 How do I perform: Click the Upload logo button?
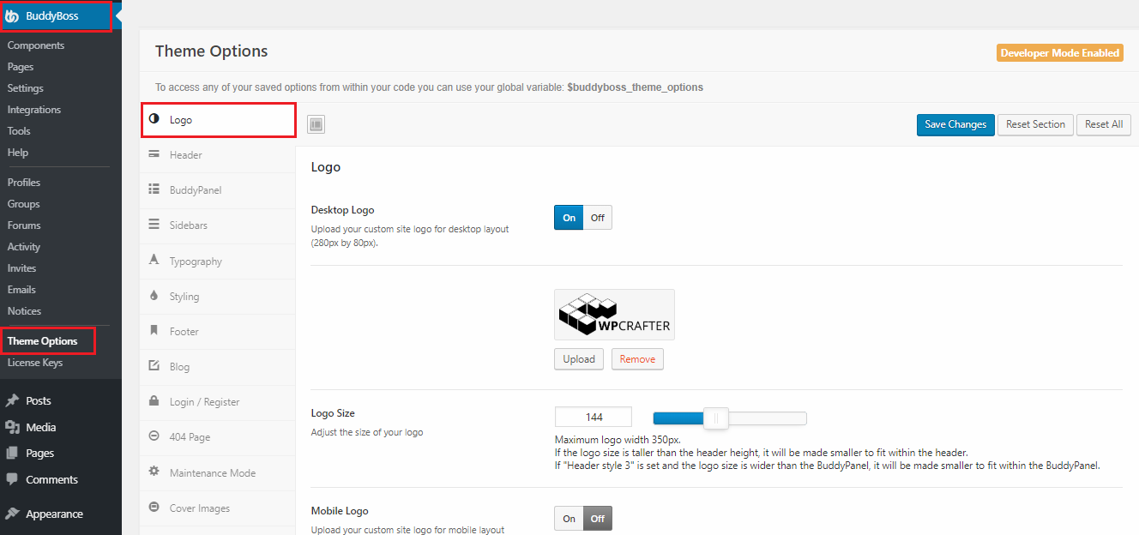pyautogui.click(x=579, y=359)
